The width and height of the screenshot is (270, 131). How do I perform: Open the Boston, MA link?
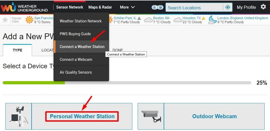[161, 18]
